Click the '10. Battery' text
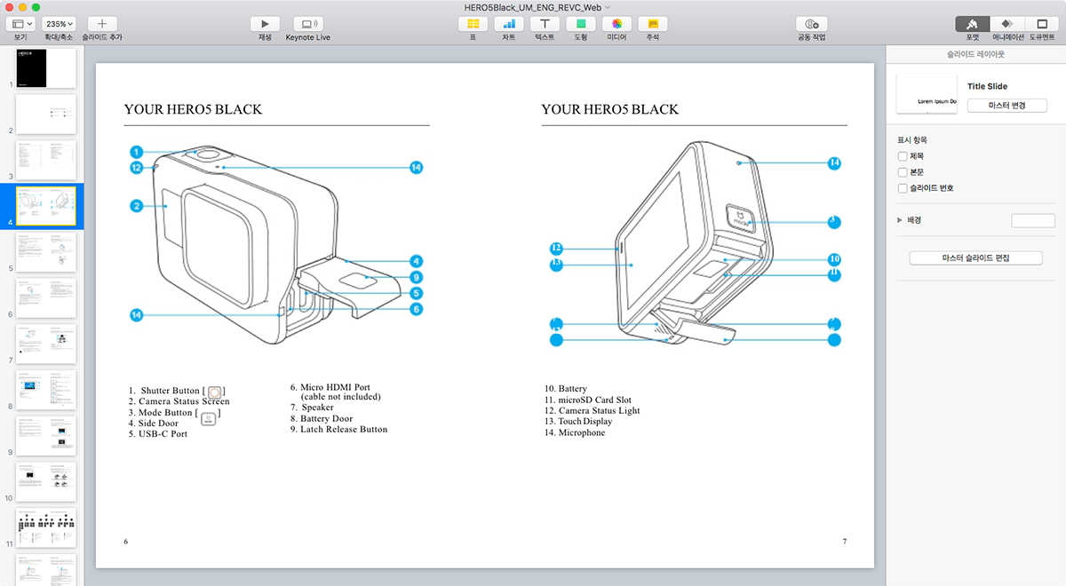The image size is (1066, 586). tap(566, 389)
